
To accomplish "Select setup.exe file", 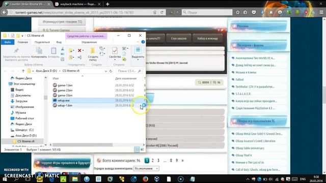I will point(64,101).
